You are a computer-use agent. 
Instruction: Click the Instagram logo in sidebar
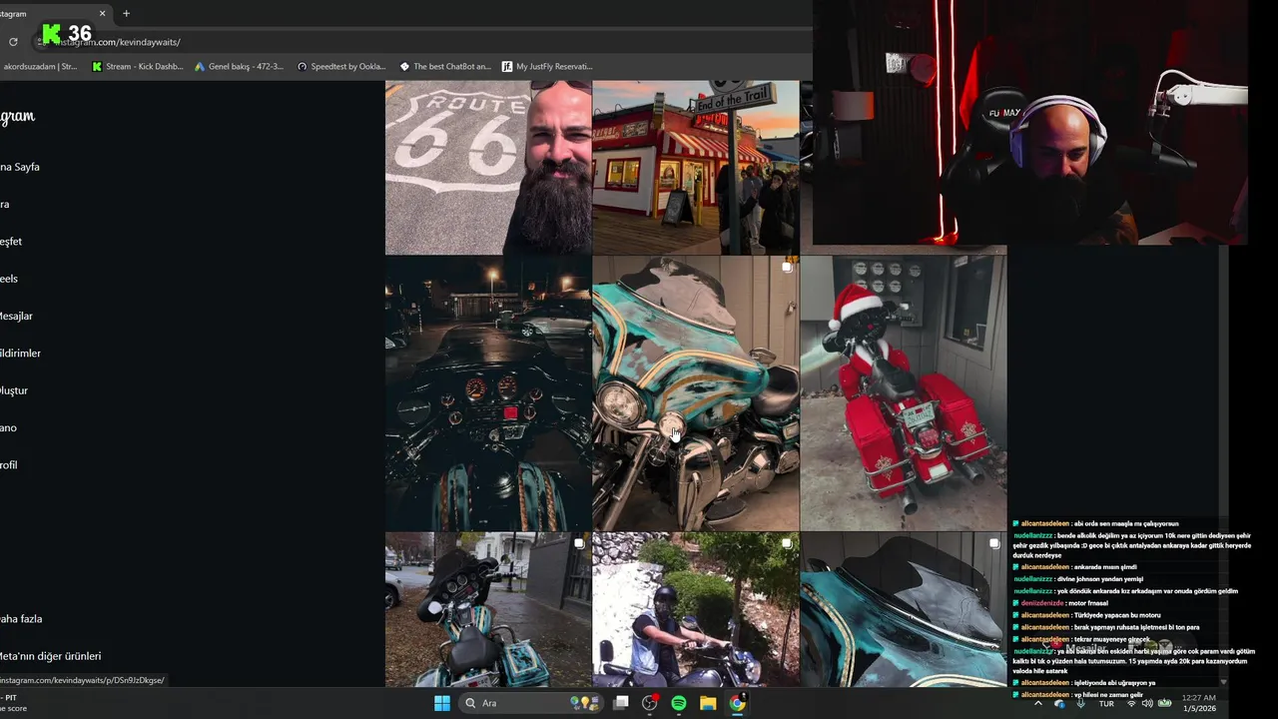pos(17,117)
